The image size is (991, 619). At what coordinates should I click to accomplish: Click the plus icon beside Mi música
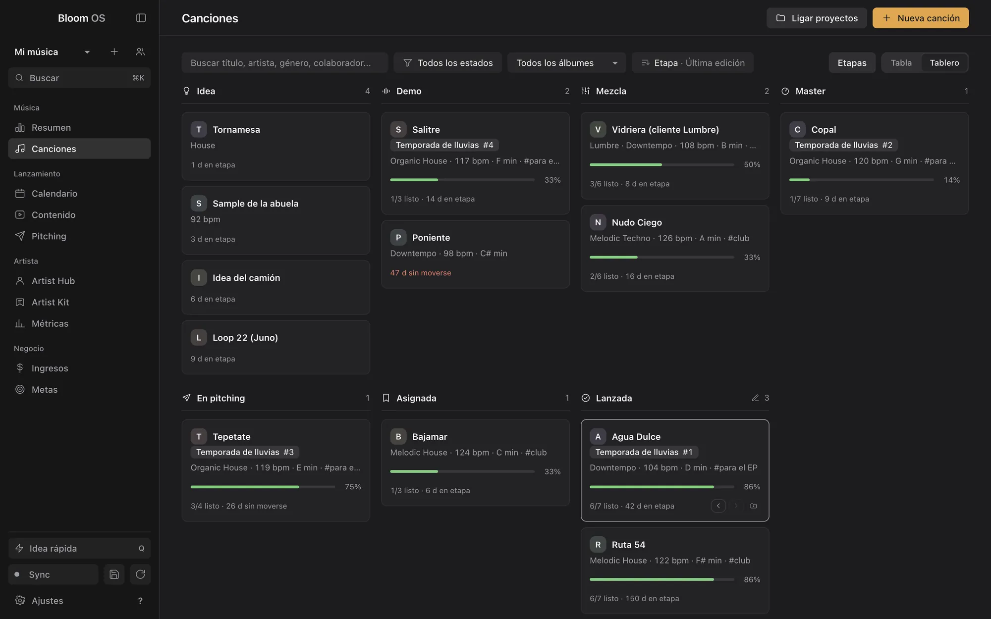click(114, 52)
